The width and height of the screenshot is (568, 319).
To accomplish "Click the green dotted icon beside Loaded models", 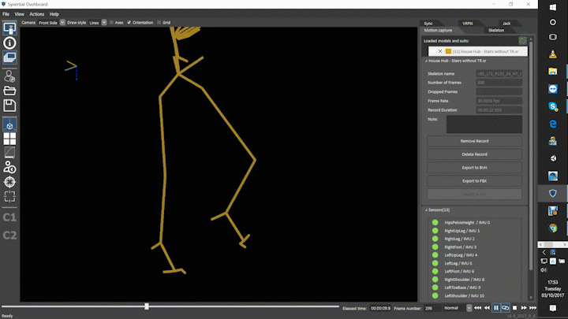I will click(522, 40).
